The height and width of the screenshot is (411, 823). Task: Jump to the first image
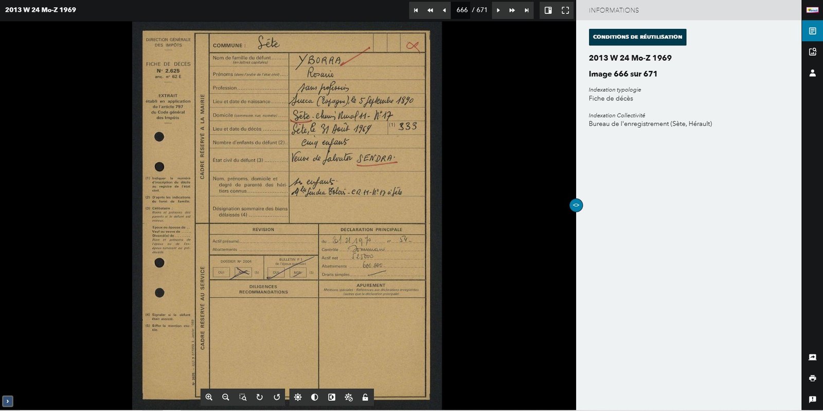(x=416, y=10)
